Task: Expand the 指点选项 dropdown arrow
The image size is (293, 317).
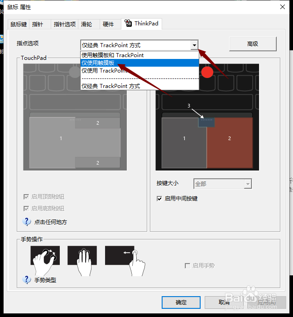Action: pos(194,45)
